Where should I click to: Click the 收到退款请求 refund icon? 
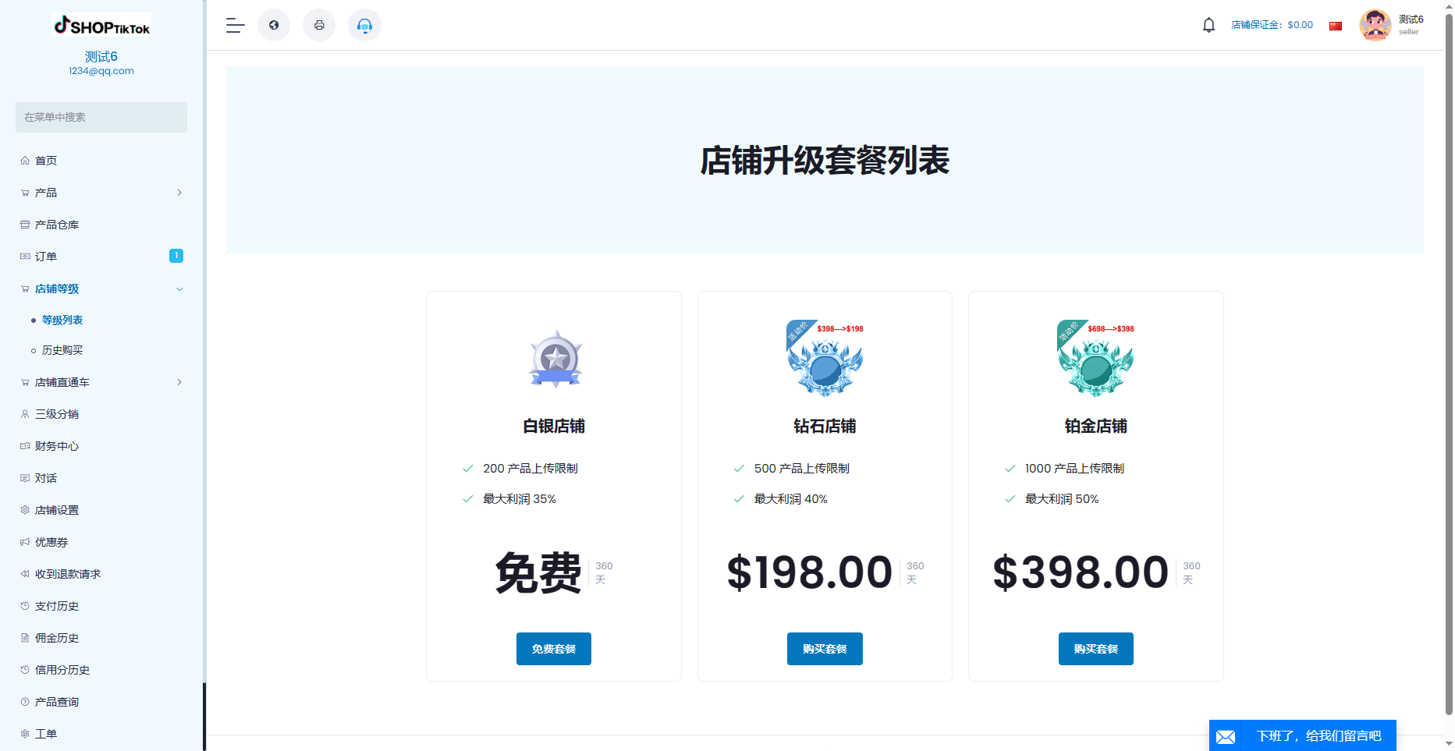(25, 574)
